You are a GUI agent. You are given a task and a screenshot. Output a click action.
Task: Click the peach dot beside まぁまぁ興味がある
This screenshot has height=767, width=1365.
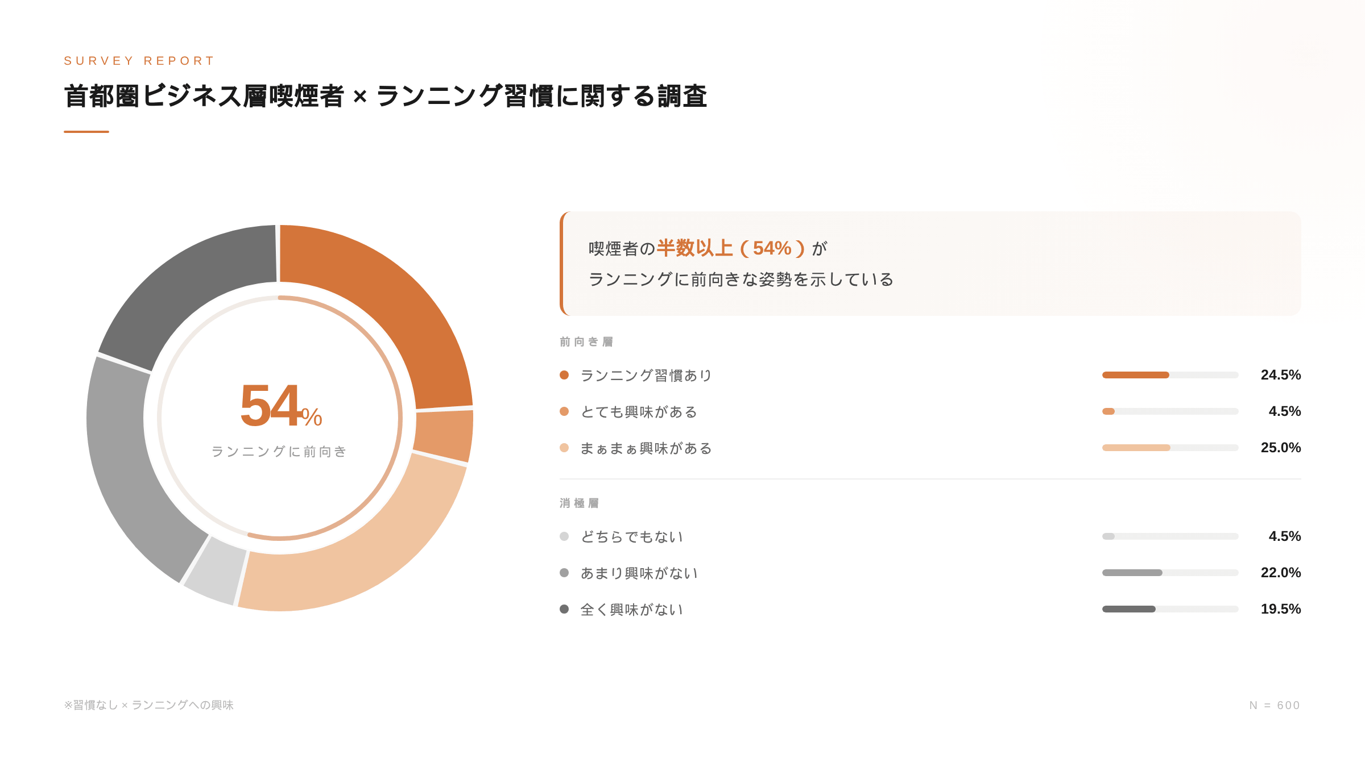click(564, 448)
